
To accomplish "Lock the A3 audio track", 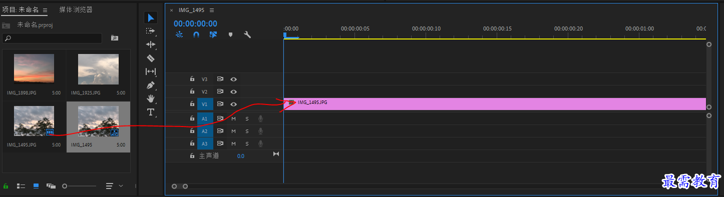I will 192,143.
